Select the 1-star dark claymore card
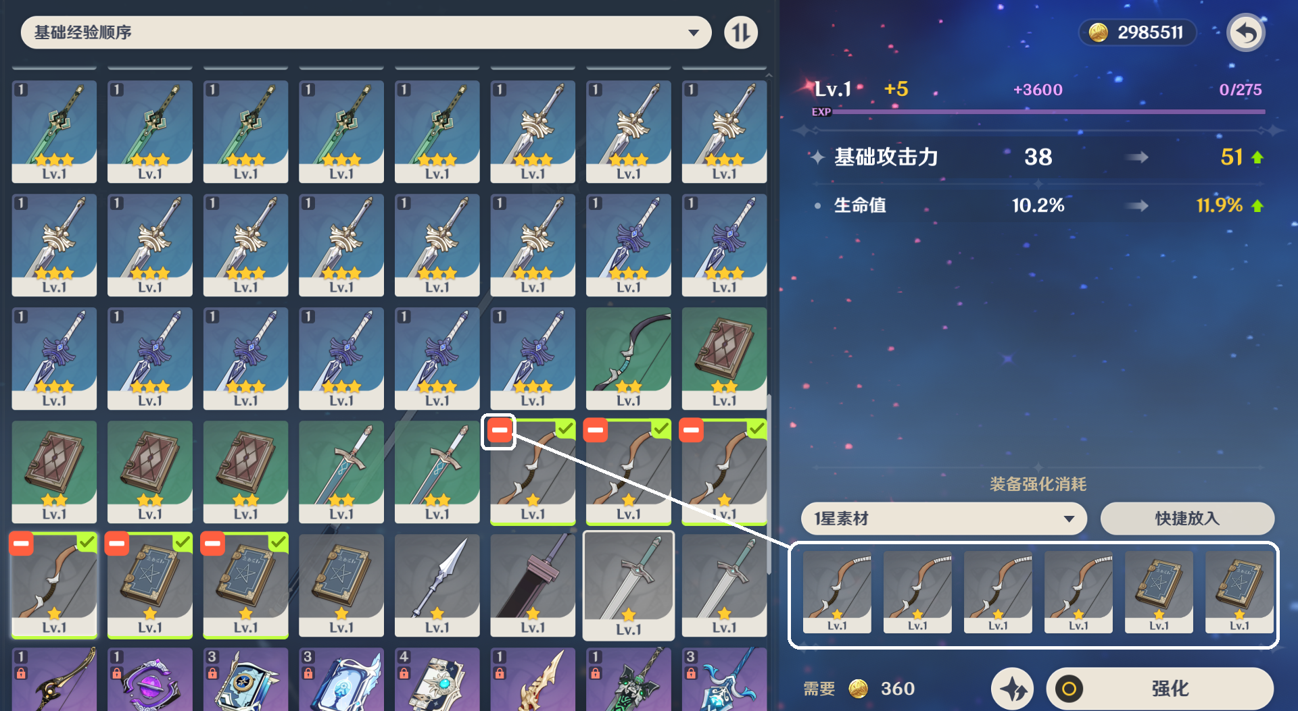Screen dimensions: 1298x711 532,585
